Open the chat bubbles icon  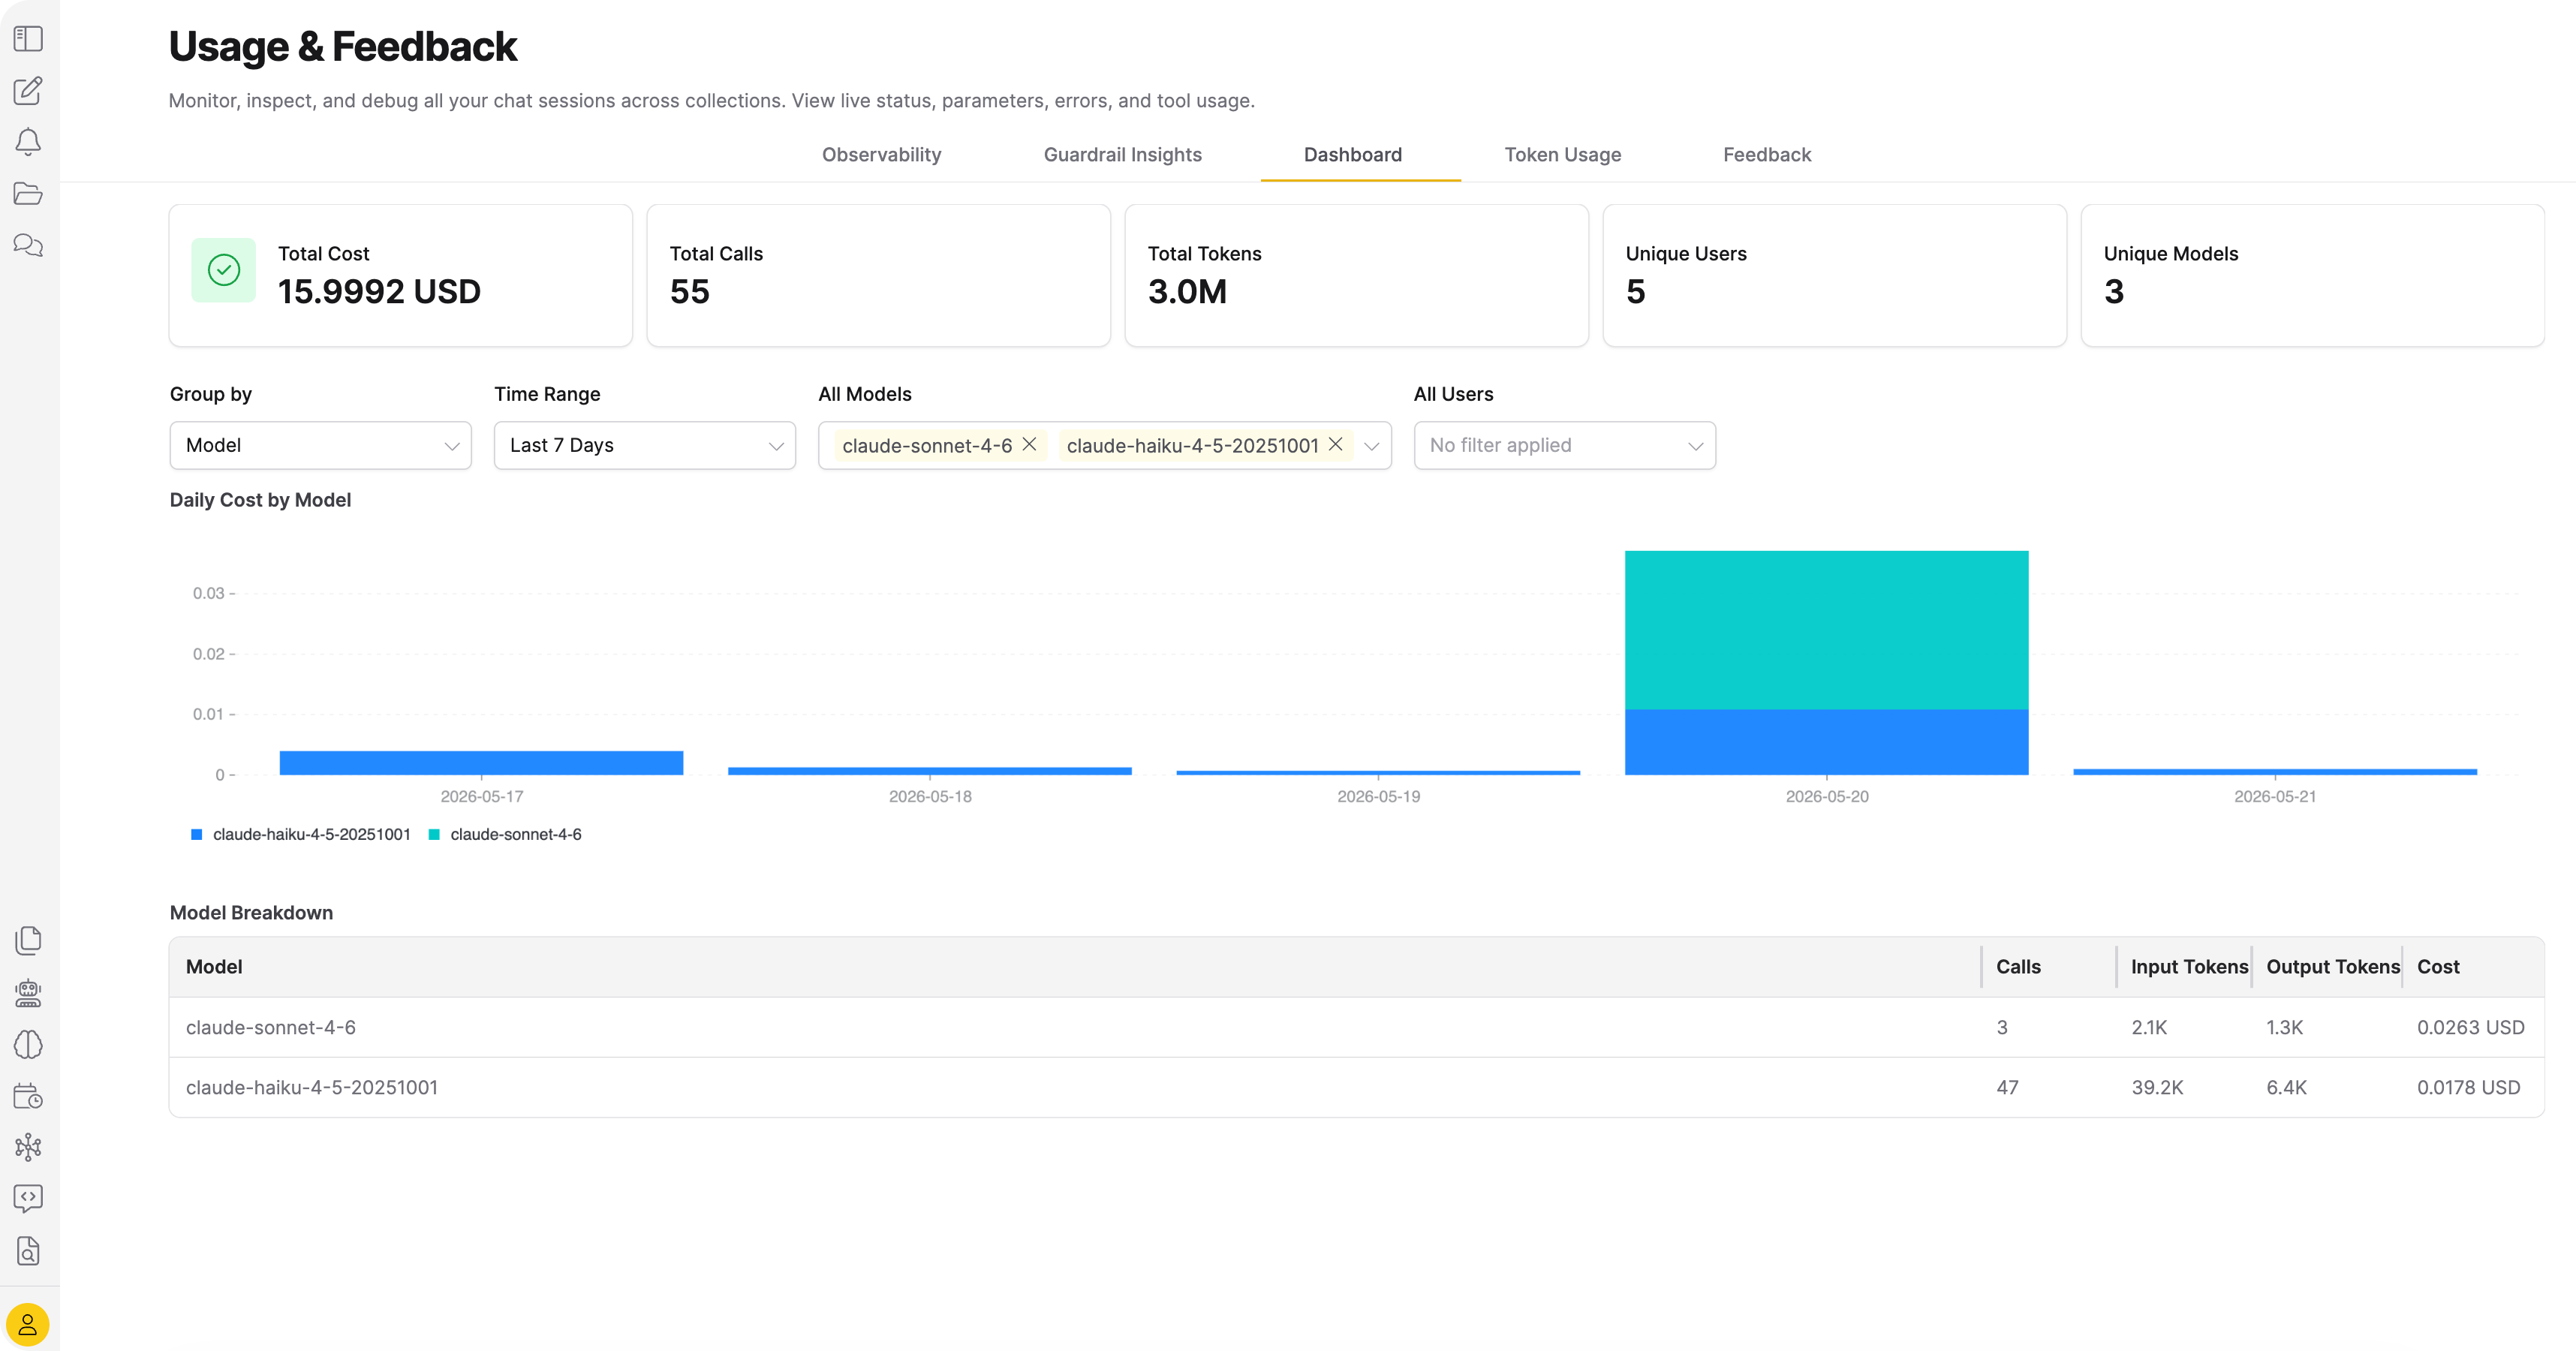tap(28, 245)
